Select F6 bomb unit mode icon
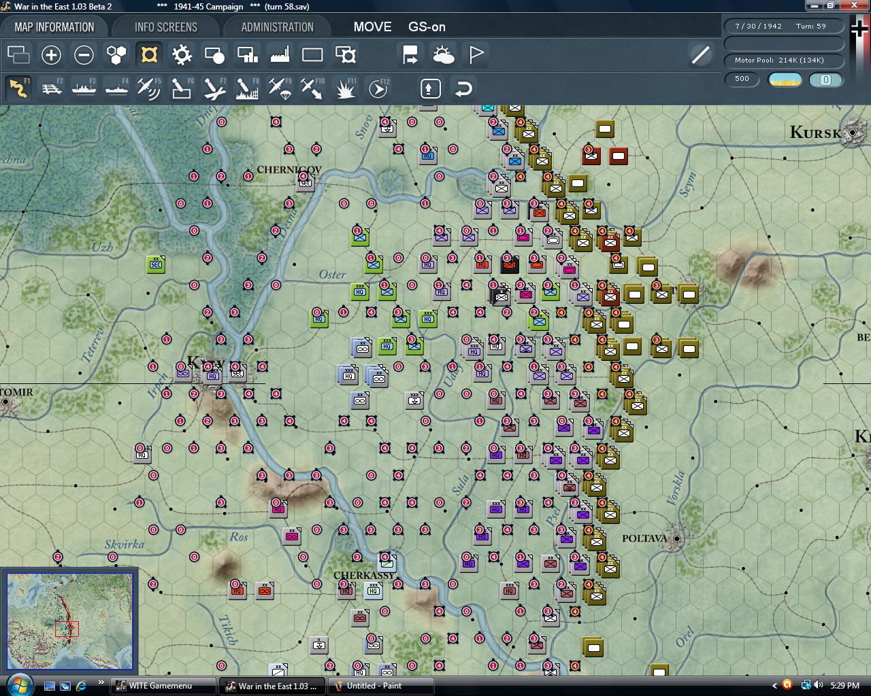Screen dimensions: 871x696 [x=182, y=88]
